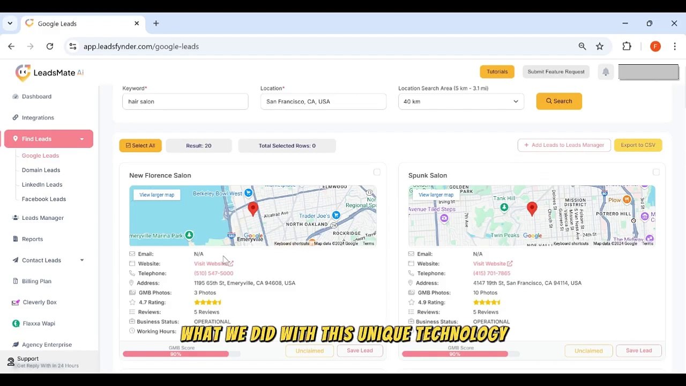This screenshot has width=686, height=386.
Task: Open Chrome three-dot menu
Action: click(675, 47)
